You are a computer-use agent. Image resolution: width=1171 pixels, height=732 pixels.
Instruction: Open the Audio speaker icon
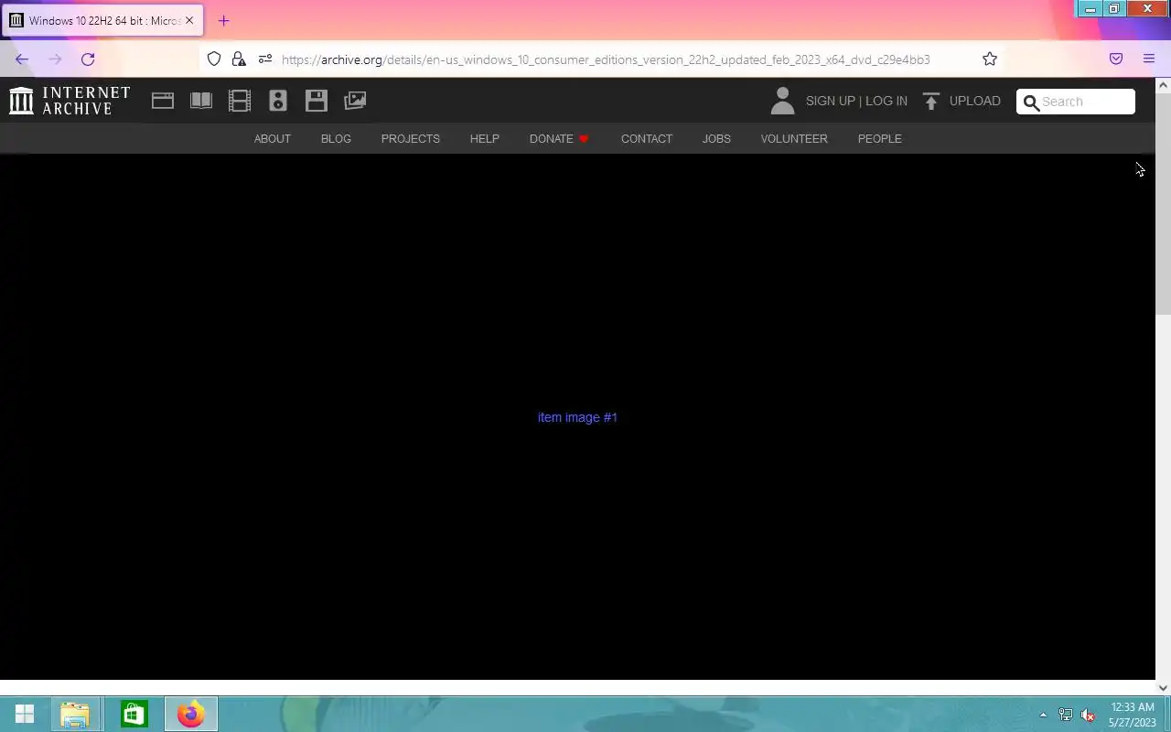point(278,101)
